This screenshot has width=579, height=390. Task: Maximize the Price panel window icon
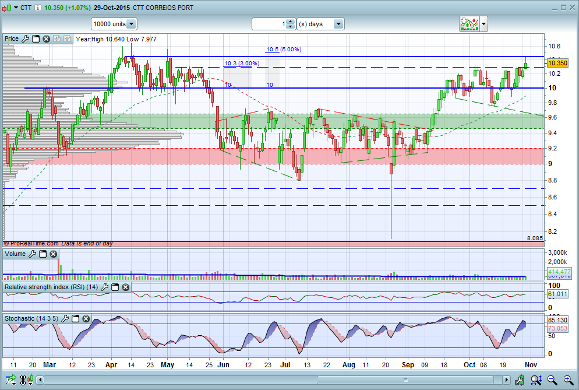click(x=36, y=39)
